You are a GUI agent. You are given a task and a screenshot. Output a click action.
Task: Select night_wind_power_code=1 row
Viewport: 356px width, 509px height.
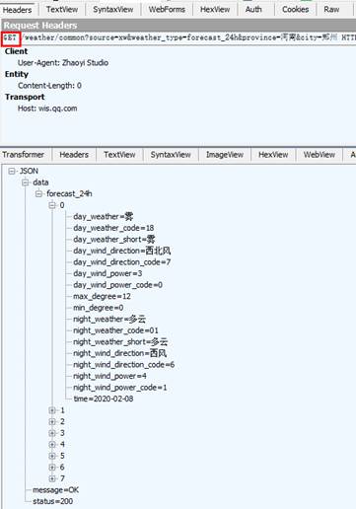119,388
